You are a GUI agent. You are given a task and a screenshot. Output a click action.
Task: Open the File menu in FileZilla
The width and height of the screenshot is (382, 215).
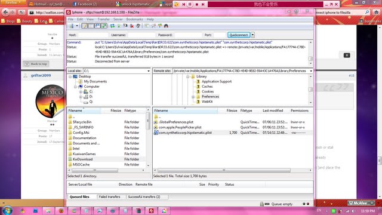pyautogui.click(x=70, y=19)
